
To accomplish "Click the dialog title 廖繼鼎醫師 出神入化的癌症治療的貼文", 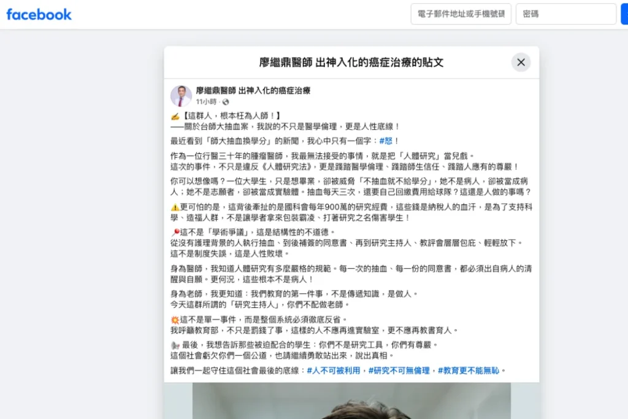I will tap(351, 63).
